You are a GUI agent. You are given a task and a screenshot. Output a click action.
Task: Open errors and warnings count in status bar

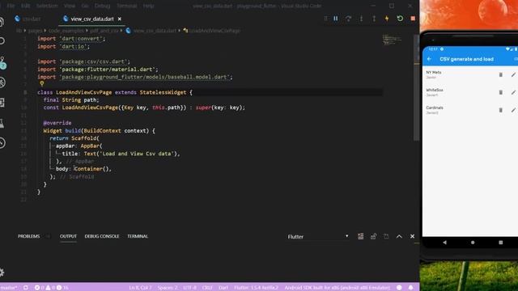coord(51,288)
